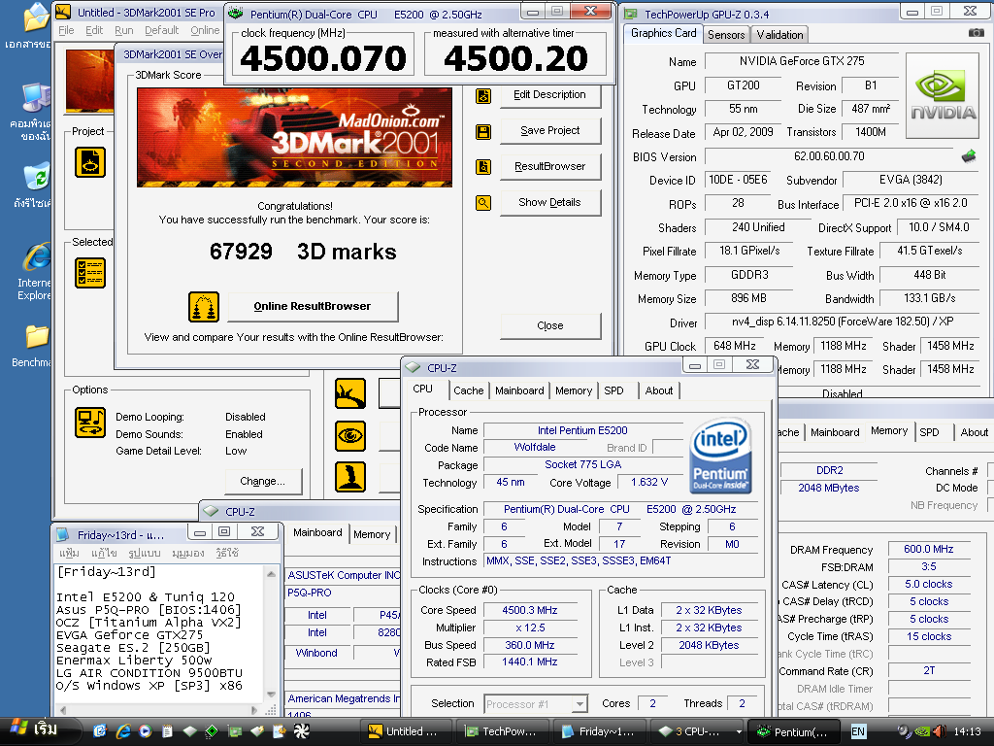
Task: Switch to Mainboard tab in front CPU-Z
Action: click(x=519, y=390)
